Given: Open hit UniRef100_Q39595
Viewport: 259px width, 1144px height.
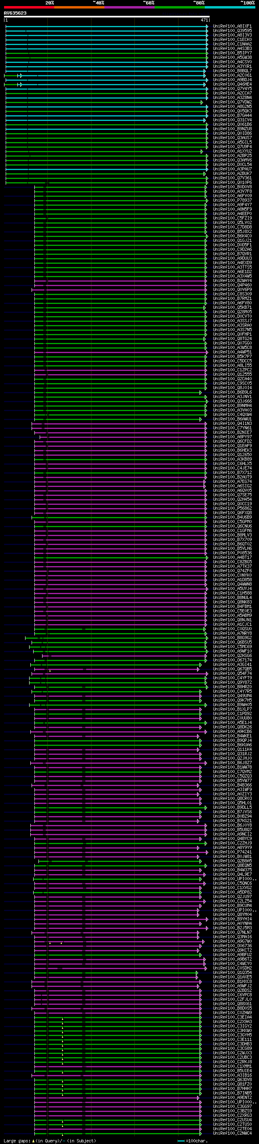Looking at the screenshot, I should (232, 31).
